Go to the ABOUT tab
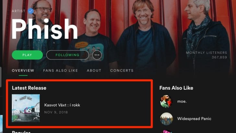 [x=94, y=71]
